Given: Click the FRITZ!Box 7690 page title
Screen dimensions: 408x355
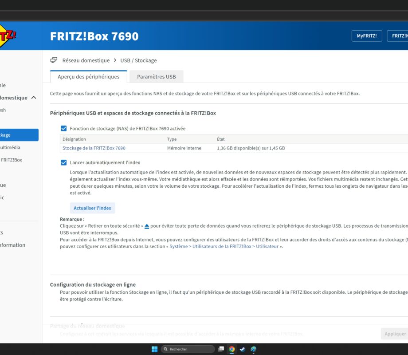Looking at the screenshot, I should [94, 36].
